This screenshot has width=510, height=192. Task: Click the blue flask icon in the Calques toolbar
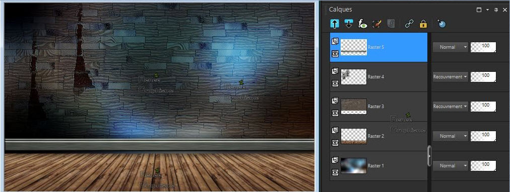[441, 24]
